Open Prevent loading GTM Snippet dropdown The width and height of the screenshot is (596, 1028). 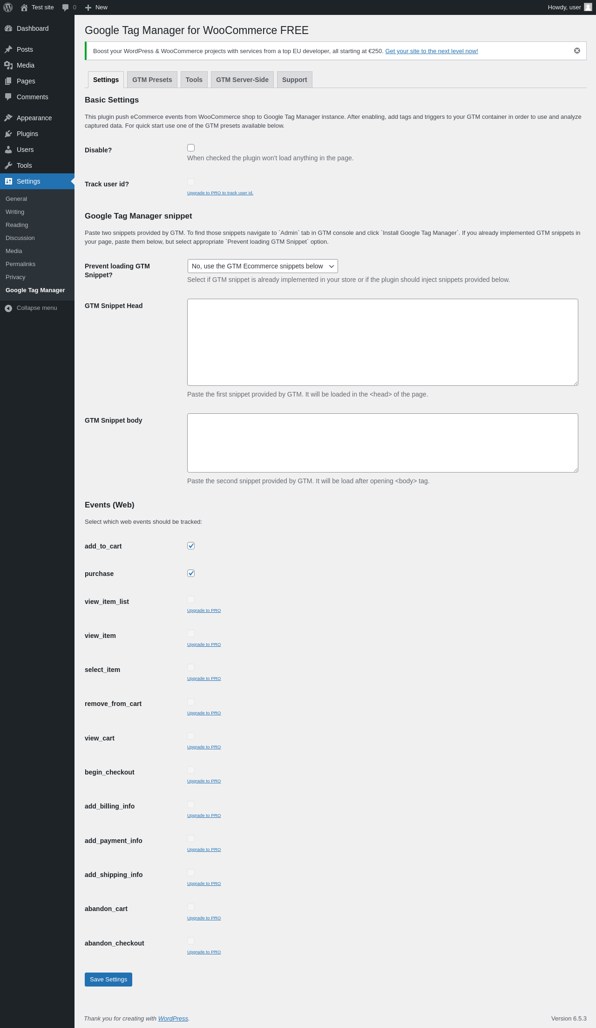pyautogui.click(x=263, y=266)
